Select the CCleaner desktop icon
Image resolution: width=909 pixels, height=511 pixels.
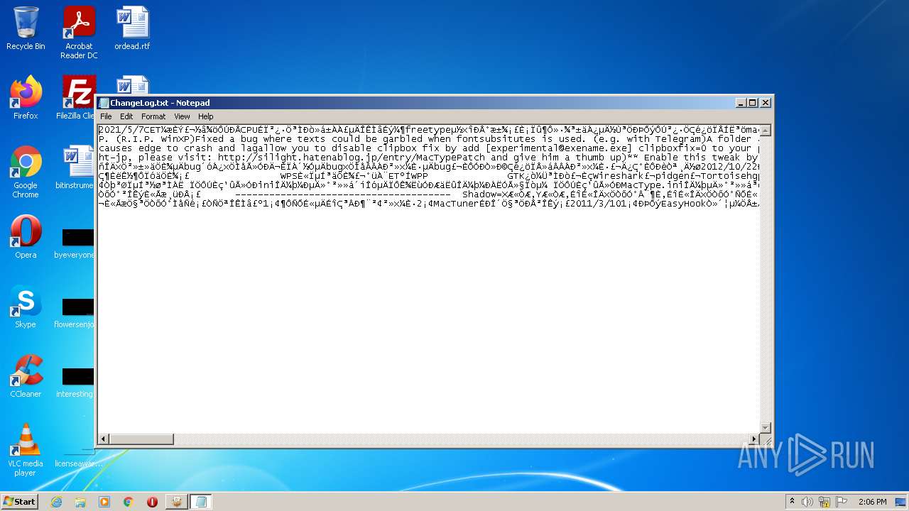coord(26,376)
